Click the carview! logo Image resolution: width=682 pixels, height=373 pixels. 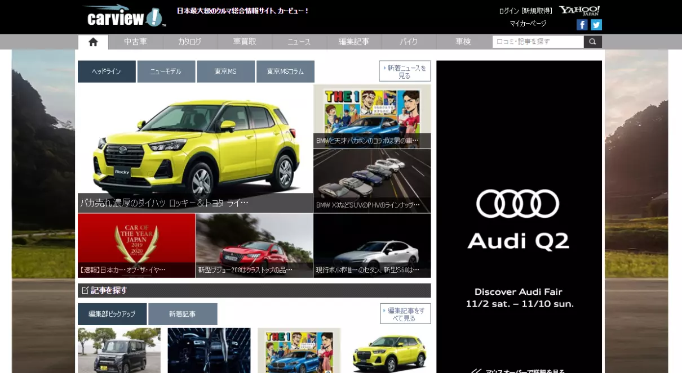coord(124,16)
